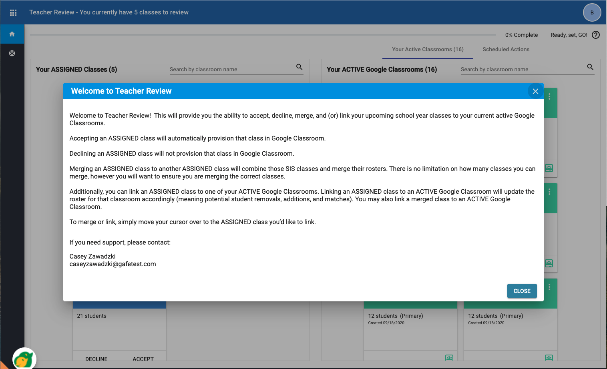Click the 0% Complete progress bar

coord(263,35)
